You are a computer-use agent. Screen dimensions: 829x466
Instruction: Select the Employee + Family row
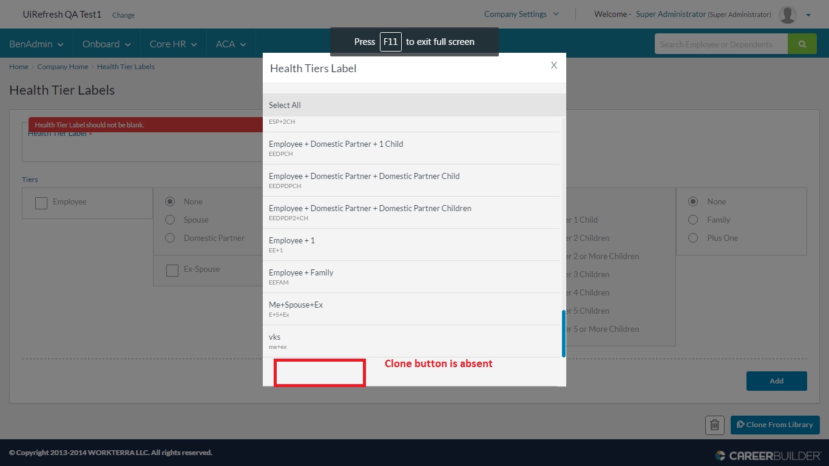pos(411,277)
